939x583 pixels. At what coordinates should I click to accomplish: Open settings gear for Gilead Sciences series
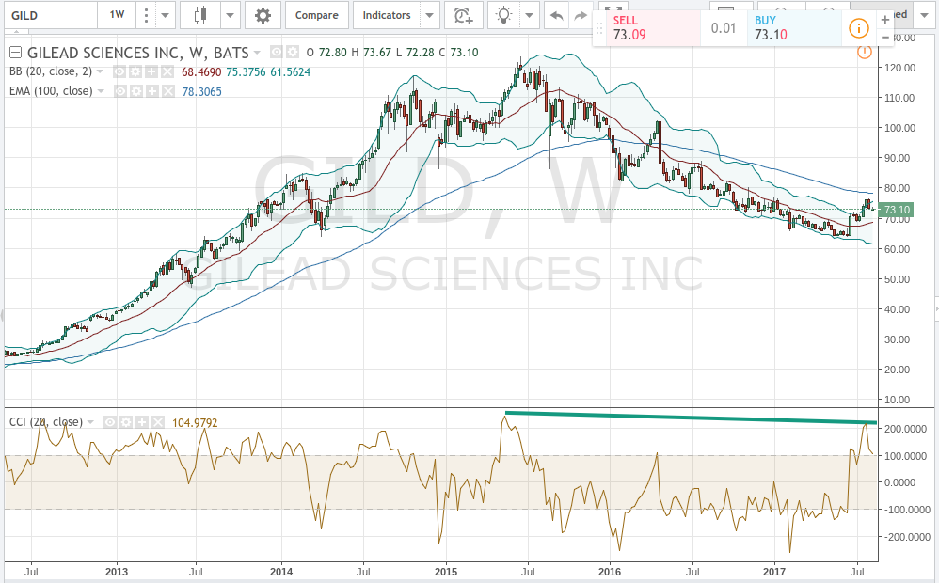291,52
